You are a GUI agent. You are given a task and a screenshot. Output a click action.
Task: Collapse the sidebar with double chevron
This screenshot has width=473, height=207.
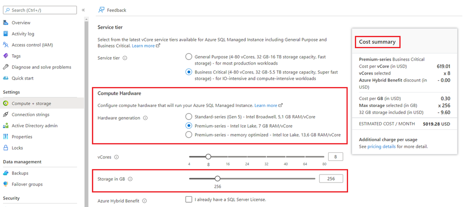pos(83,10)
